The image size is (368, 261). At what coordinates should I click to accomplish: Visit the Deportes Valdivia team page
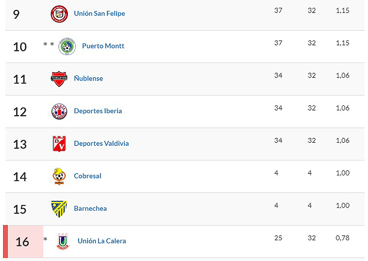tap(102, 144)
